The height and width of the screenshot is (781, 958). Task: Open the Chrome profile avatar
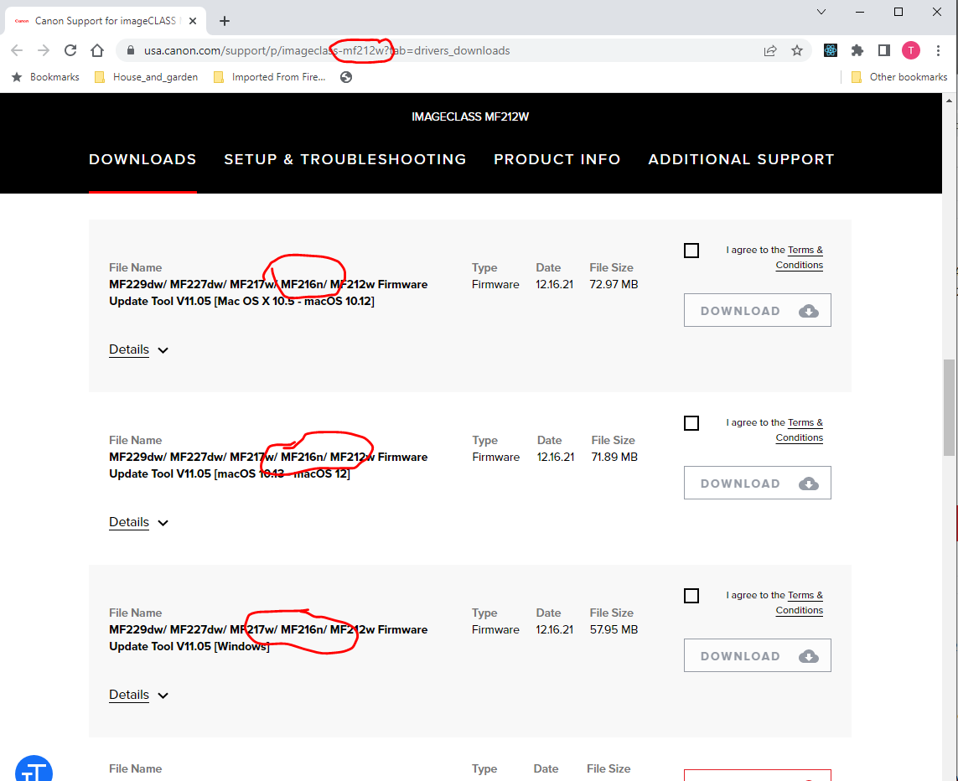(911, 50)
